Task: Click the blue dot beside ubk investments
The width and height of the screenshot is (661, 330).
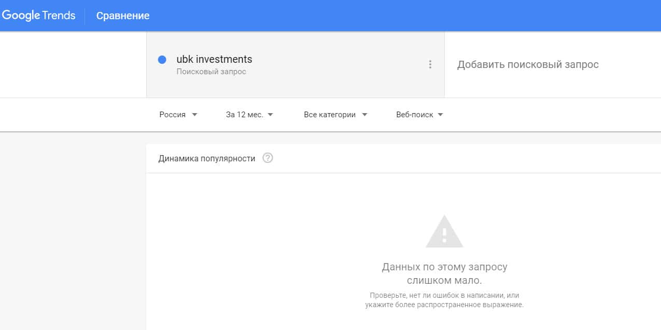Action: click(x=162, y=60)
